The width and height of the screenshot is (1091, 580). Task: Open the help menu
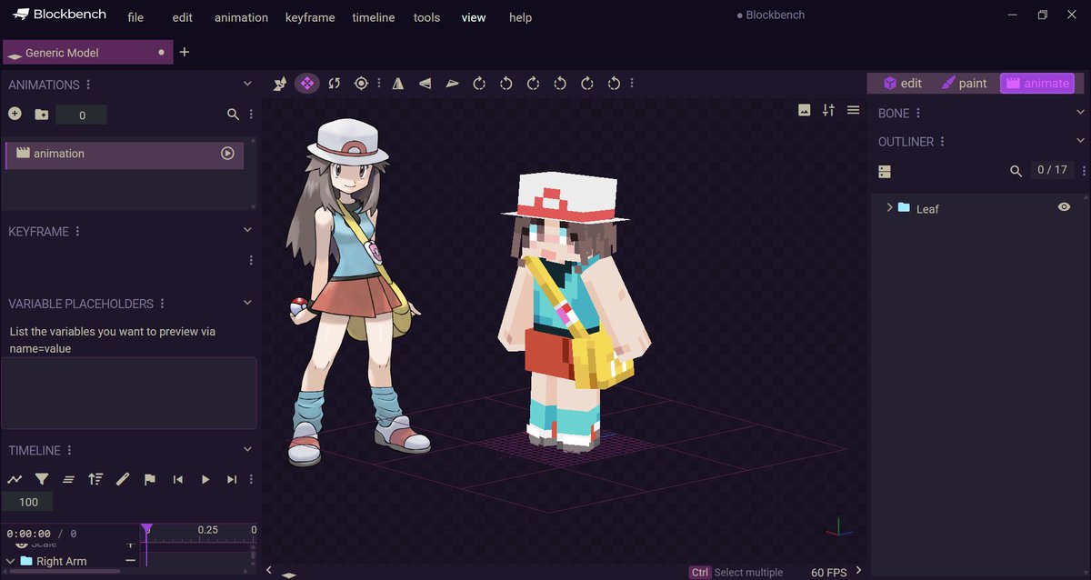520,17
